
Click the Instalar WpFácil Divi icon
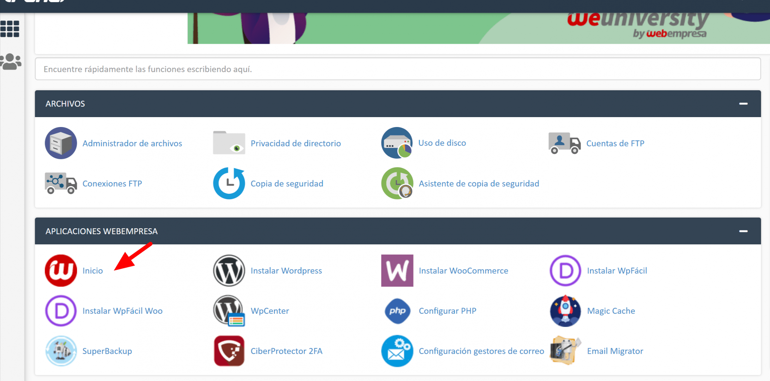(565, 271)
